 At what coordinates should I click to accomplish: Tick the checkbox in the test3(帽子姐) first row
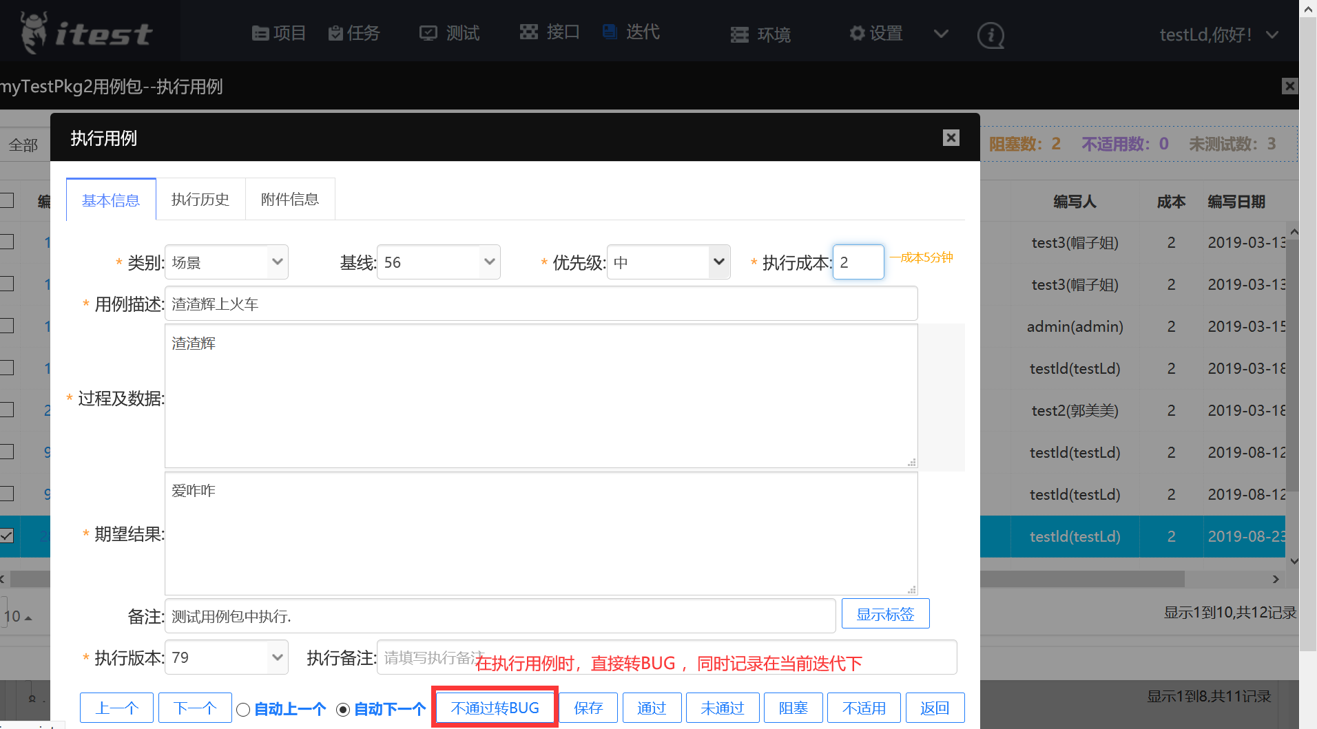[x=7, y=242]
